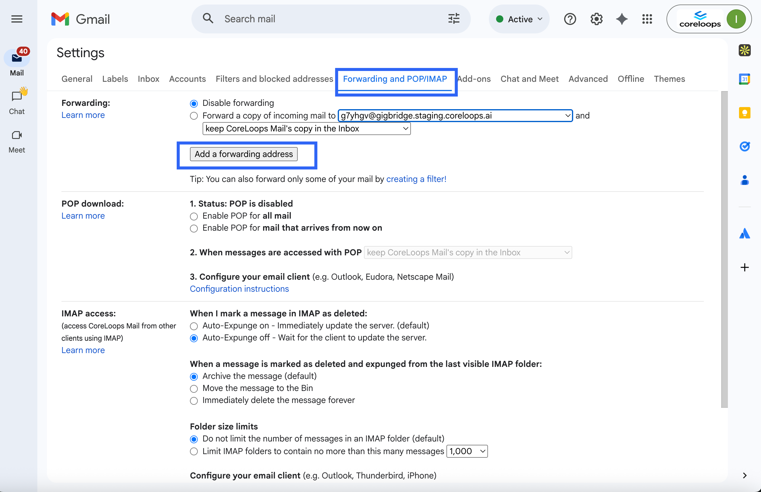Open the forwarding address dropdown
This screenshot has width=761, height=492.
coord(455,116)
